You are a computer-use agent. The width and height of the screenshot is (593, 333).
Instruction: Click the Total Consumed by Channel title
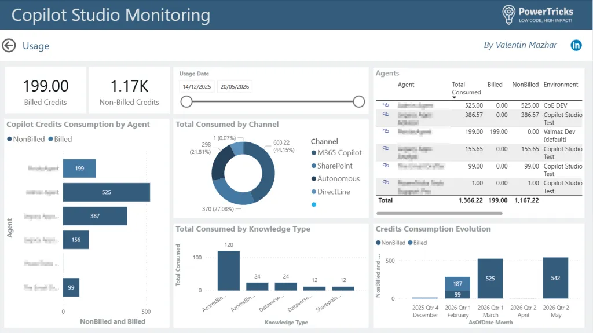click(x=227, y=125)
